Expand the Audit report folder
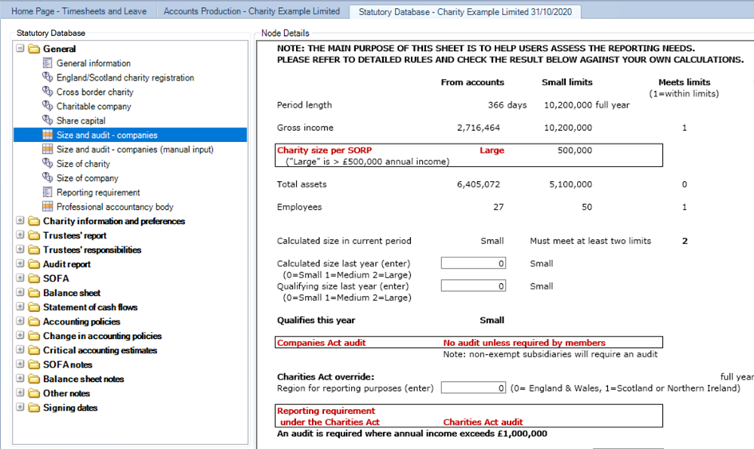 pos(20,263)
